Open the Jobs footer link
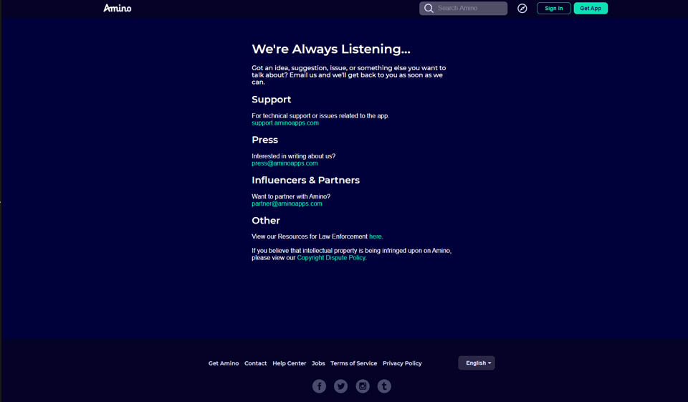The image size is (688, 402). [318, 363]
